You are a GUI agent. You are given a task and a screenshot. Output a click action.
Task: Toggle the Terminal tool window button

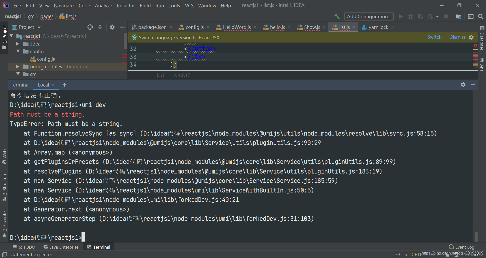pyautogui.click(x=98, y=247)
